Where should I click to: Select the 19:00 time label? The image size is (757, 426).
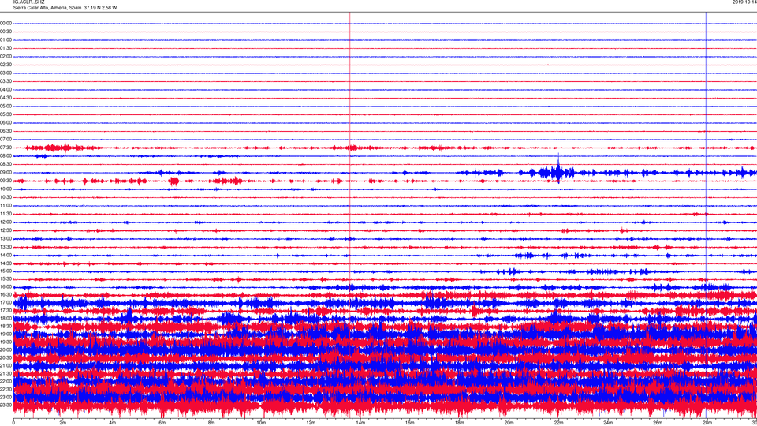tap(6, 334)
